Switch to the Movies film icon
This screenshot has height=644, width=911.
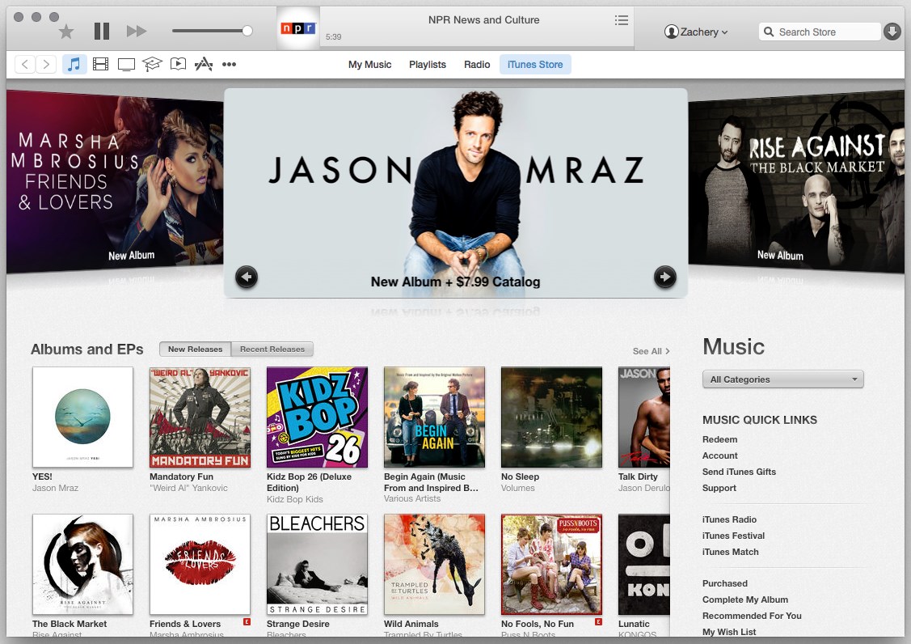coord(100,64)
